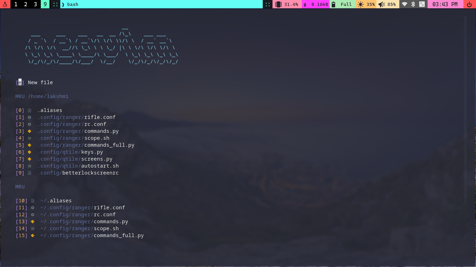Image resolution: width=476 pixels, height=267 pixels.
Task: Click the Python icon on row [13]
Action: [x=33, y=221]
